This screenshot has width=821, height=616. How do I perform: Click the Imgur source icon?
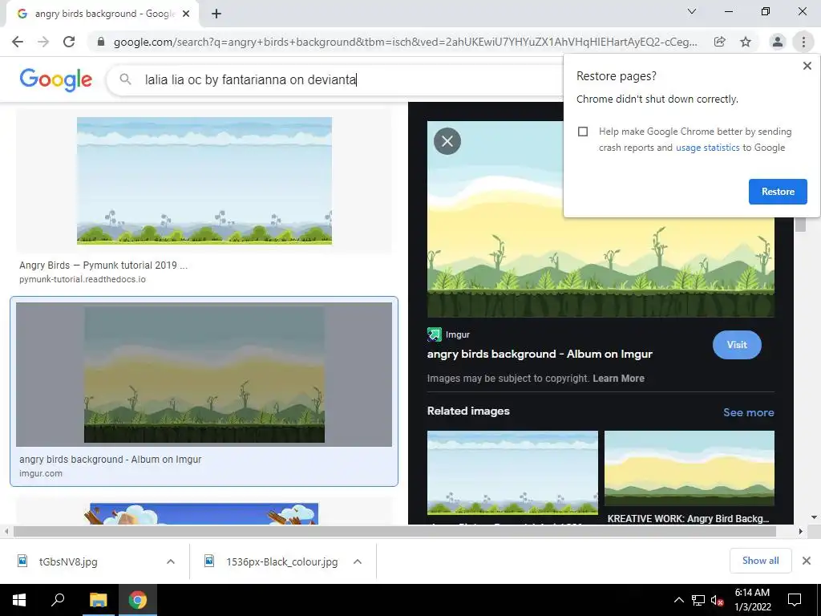click(434, 334)
